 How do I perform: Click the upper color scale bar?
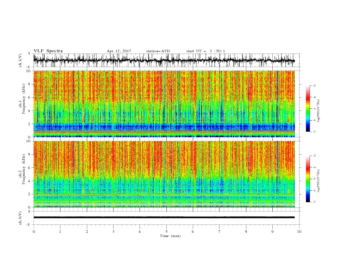(x=308, y=108)
